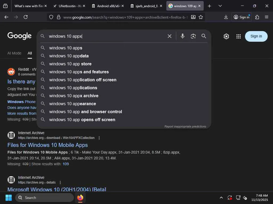Show results with 109 link
Image resolution: width=273 pixels, height=204 pixels.
click(x=66, y=164)
